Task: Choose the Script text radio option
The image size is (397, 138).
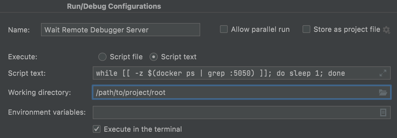Action: (154, 57)
